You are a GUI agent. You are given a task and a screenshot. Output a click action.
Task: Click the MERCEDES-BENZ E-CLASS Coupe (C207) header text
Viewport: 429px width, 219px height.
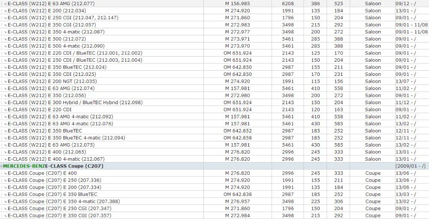pyautogui.click(x=53, y=166)
